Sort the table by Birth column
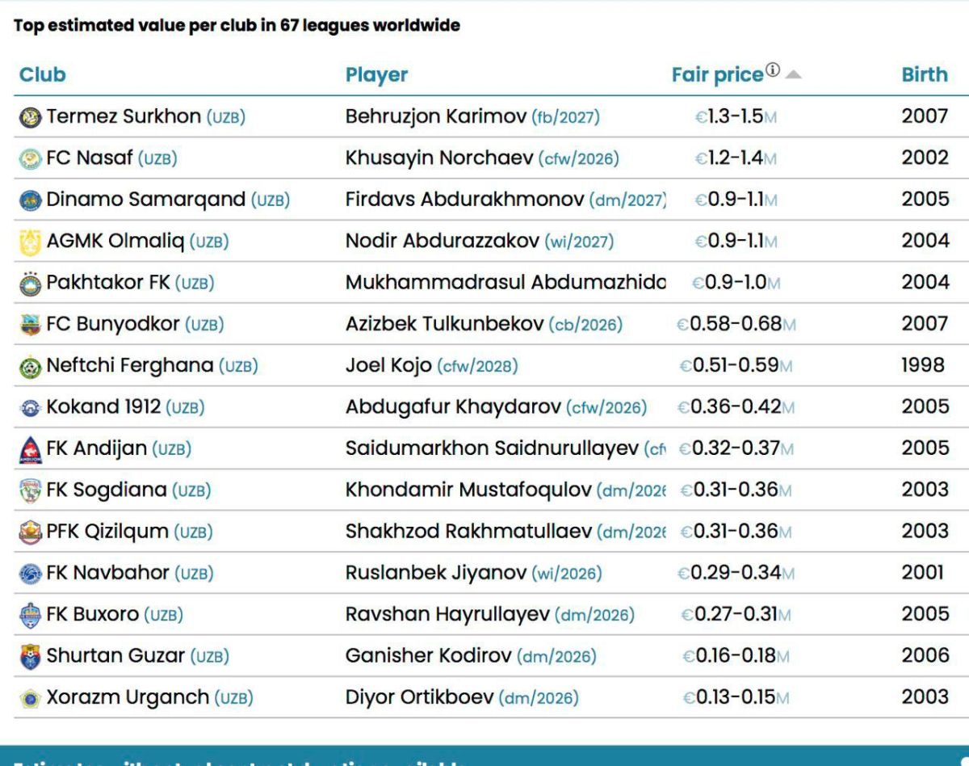This screenshot has width=969, height=766. point(925,75)
